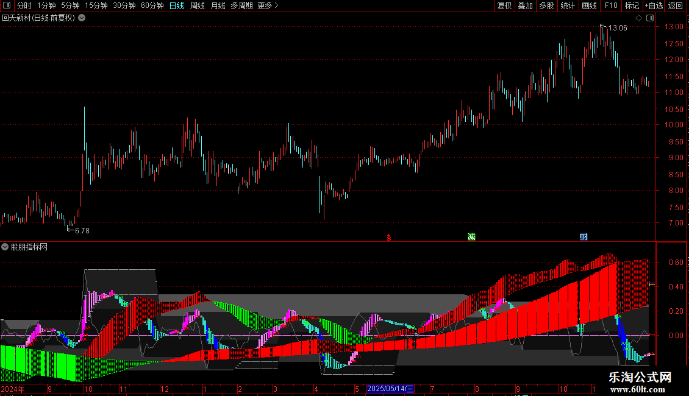Open F10 company info
689x396 pixels.
coord(611,5)
